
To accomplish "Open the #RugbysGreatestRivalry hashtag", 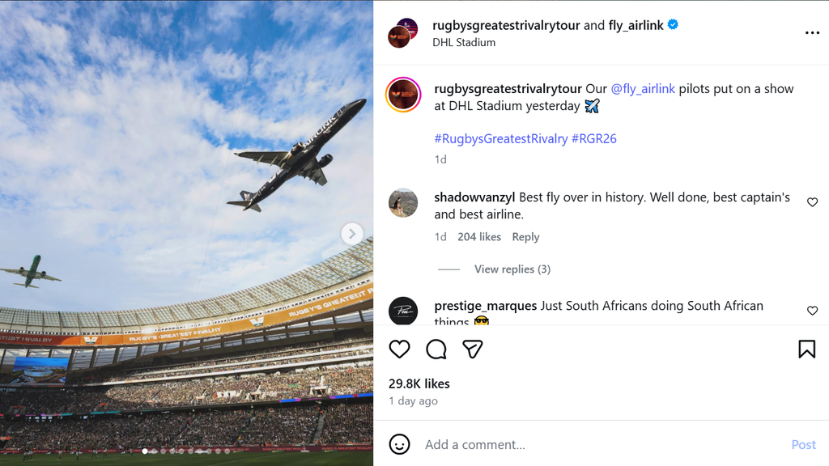I will 500,138.
